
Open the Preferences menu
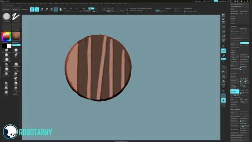pos(74,4)
